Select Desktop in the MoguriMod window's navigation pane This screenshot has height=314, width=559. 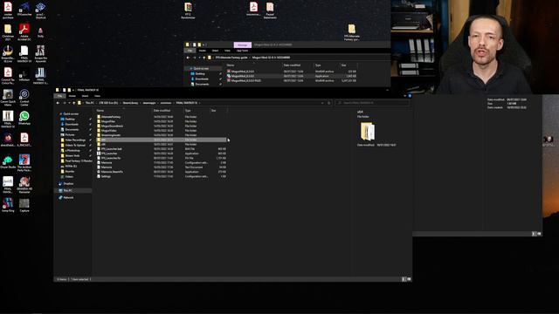coord(200,73)
